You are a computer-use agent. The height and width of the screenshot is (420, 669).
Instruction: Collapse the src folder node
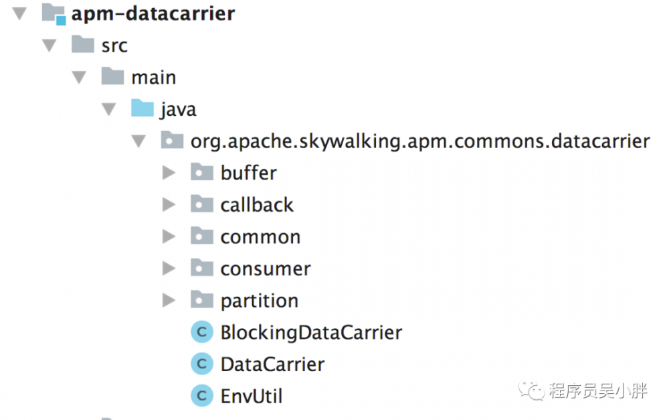[x=48, y=45]
